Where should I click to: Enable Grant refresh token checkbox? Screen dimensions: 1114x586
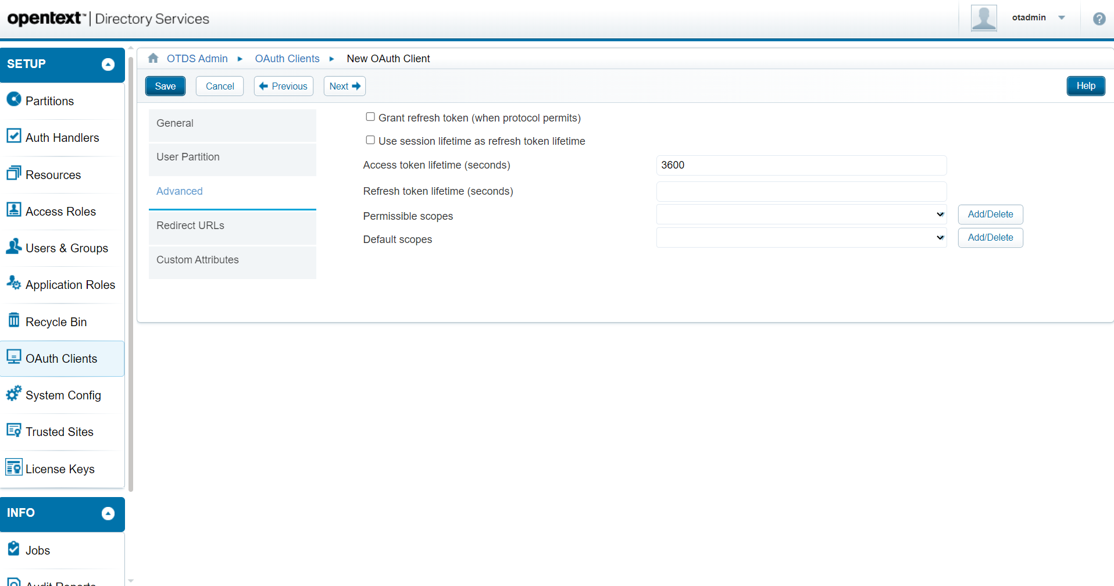370,117
